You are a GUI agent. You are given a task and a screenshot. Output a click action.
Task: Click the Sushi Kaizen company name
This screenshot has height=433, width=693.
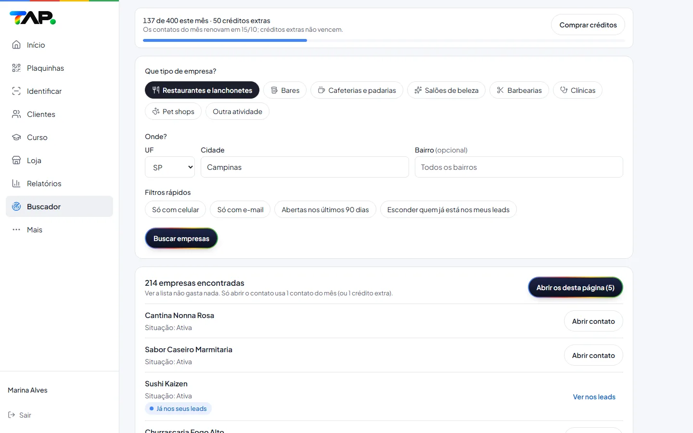[x=166, y=383]
